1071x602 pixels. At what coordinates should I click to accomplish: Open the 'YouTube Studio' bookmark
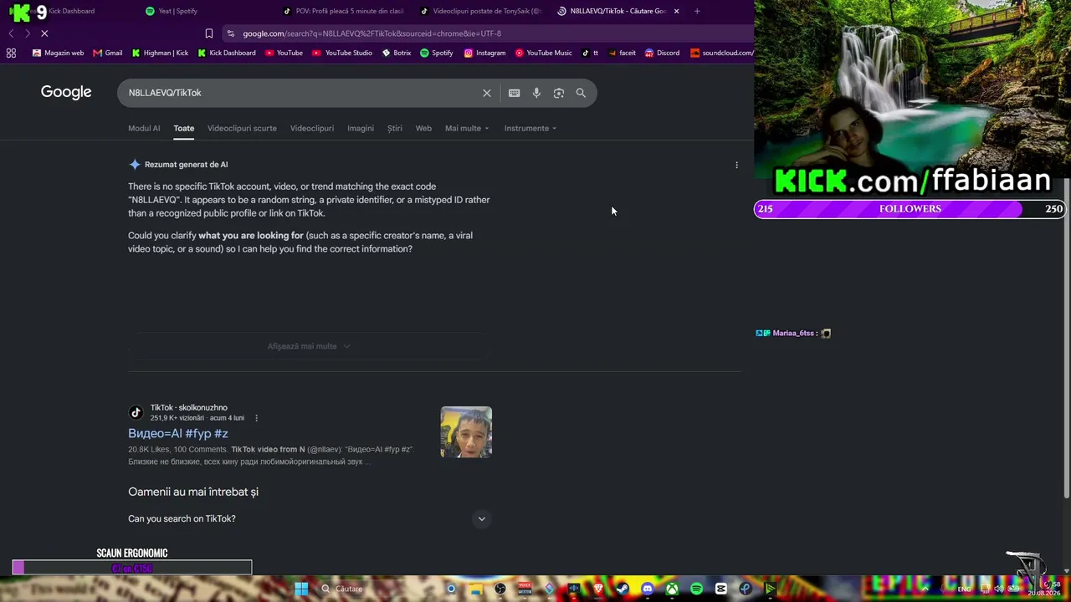(342, 53)
